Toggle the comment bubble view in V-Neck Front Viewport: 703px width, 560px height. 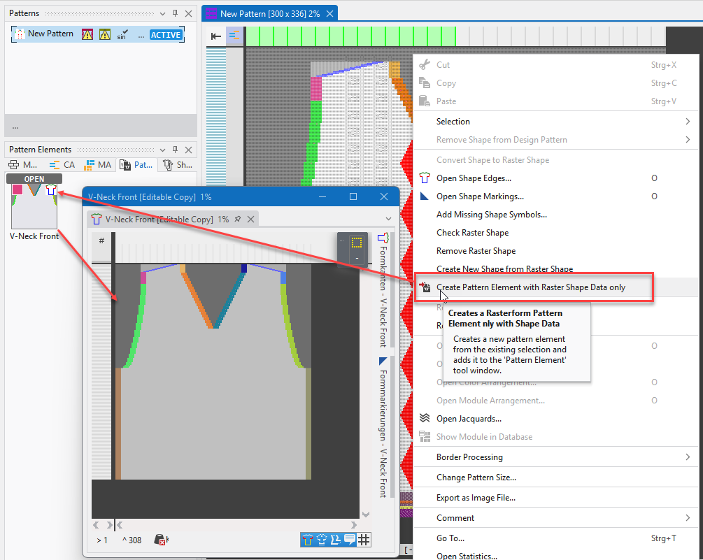350,540
